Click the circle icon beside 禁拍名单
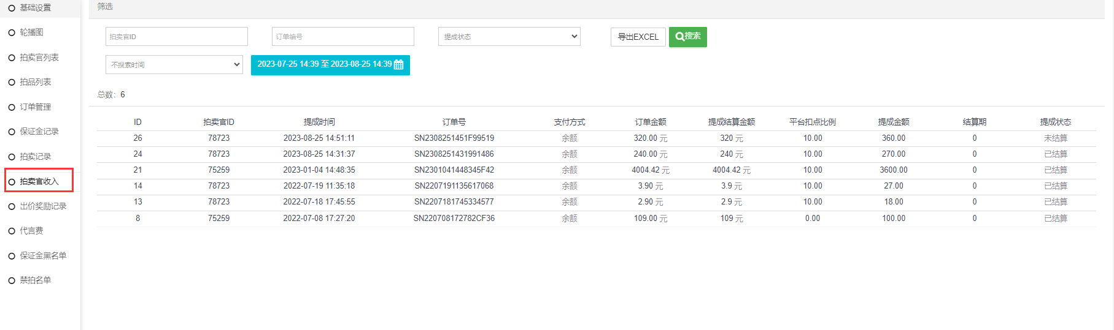 tap(12, 280)
